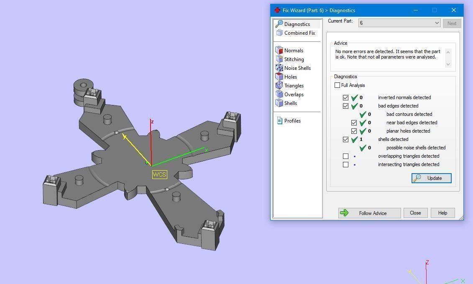
Task: Enable intersecting triangles detected checkbox
Action: 346,164
